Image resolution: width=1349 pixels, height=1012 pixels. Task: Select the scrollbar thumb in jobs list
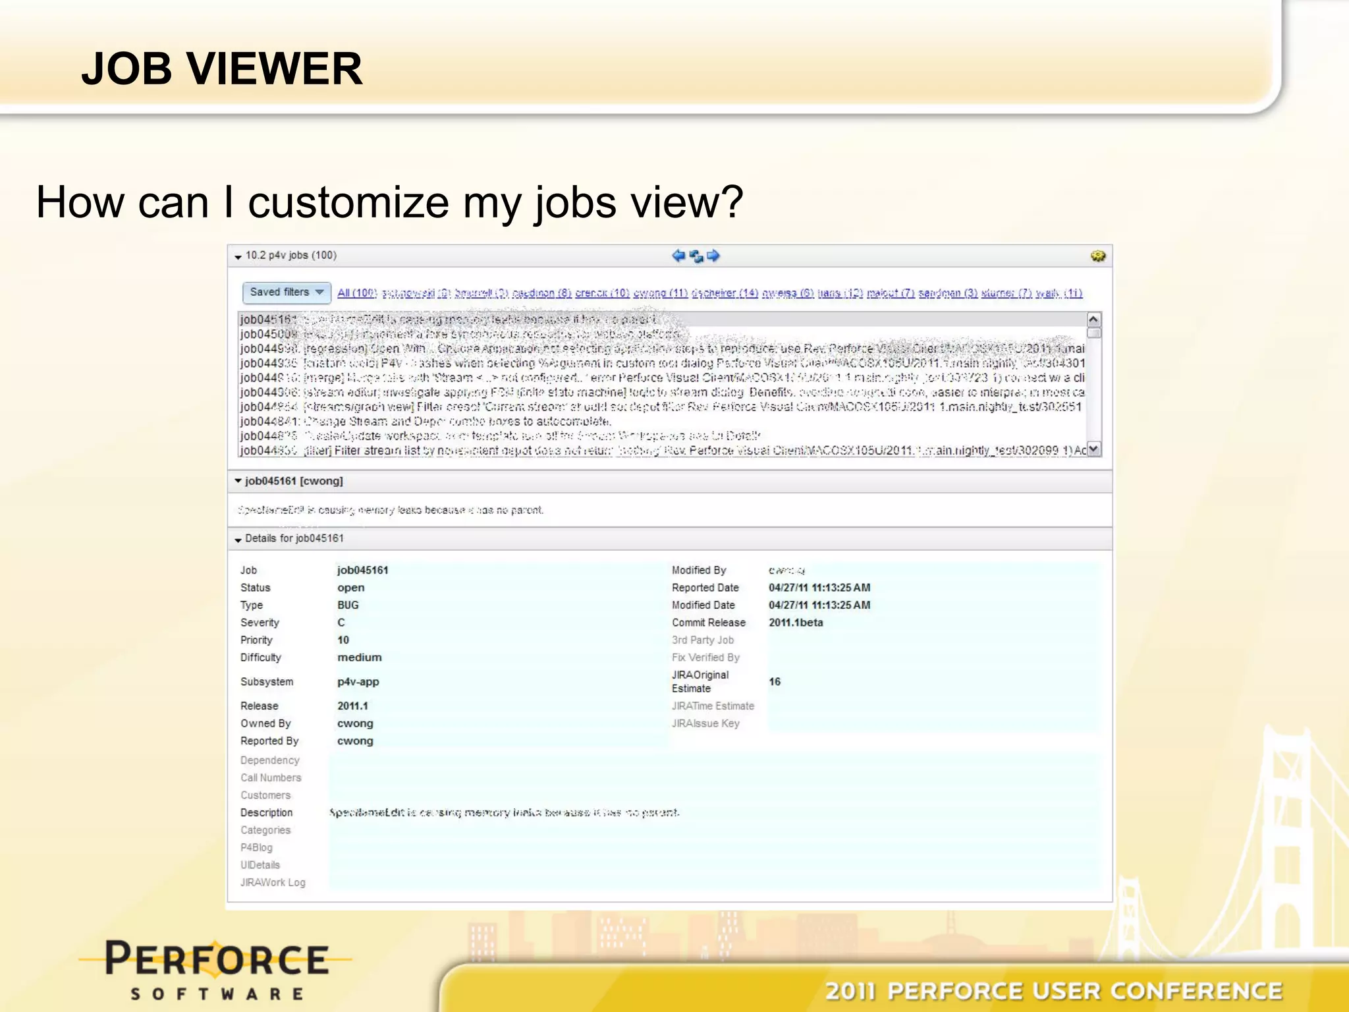tap(1093, 333)
